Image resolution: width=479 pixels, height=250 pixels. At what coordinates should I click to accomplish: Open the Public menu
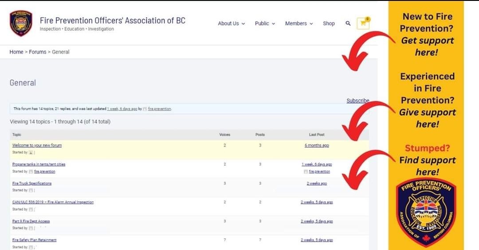pos(262,23)
